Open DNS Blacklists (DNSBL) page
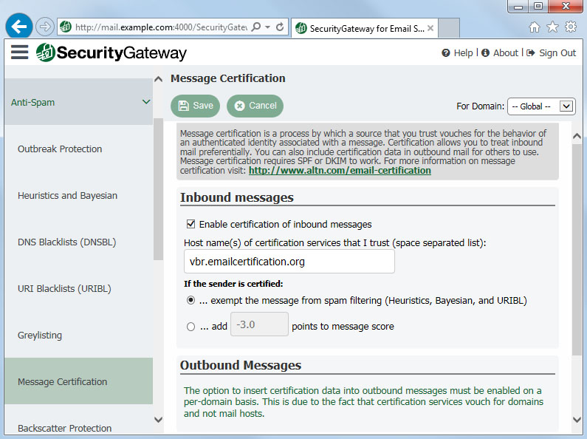 tap(67, 242)
